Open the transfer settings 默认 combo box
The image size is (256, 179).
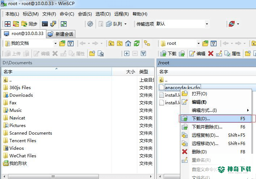pyautogui.click(x=182, y=24)
